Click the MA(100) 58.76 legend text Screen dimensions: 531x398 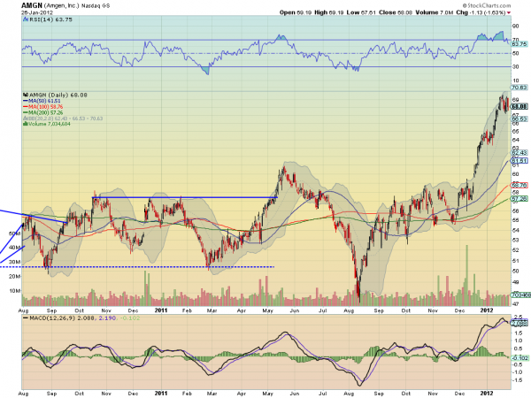(46, 107)
